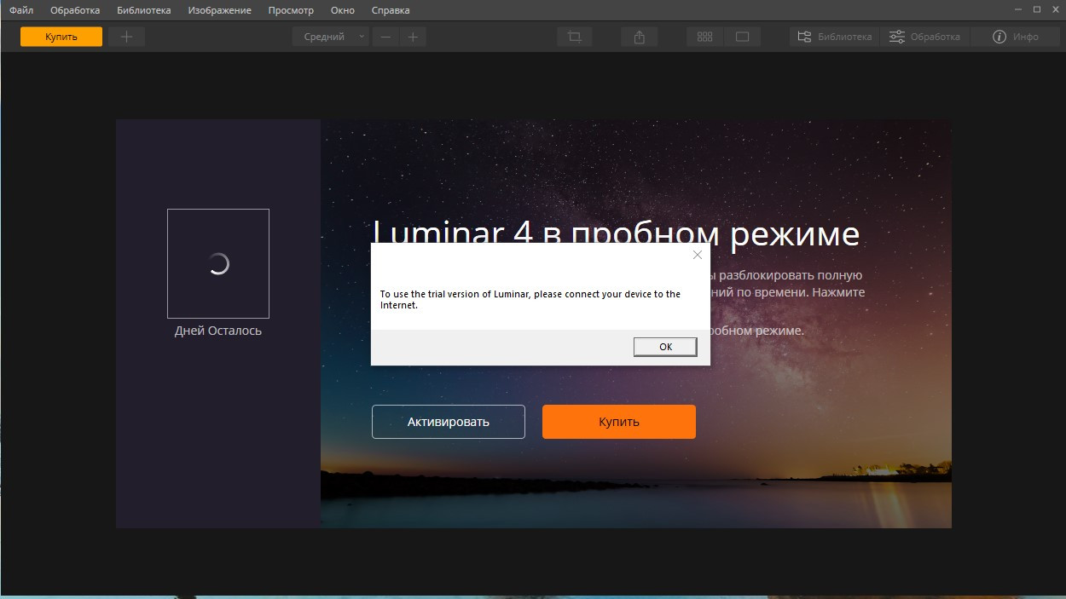Open the Просмотр menu
The image size is (1066, 599).
tap(291, 10)
